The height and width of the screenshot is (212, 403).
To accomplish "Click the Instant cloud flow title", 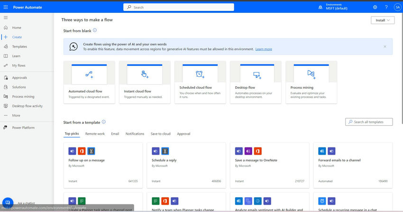I will (x=137, y=91).
